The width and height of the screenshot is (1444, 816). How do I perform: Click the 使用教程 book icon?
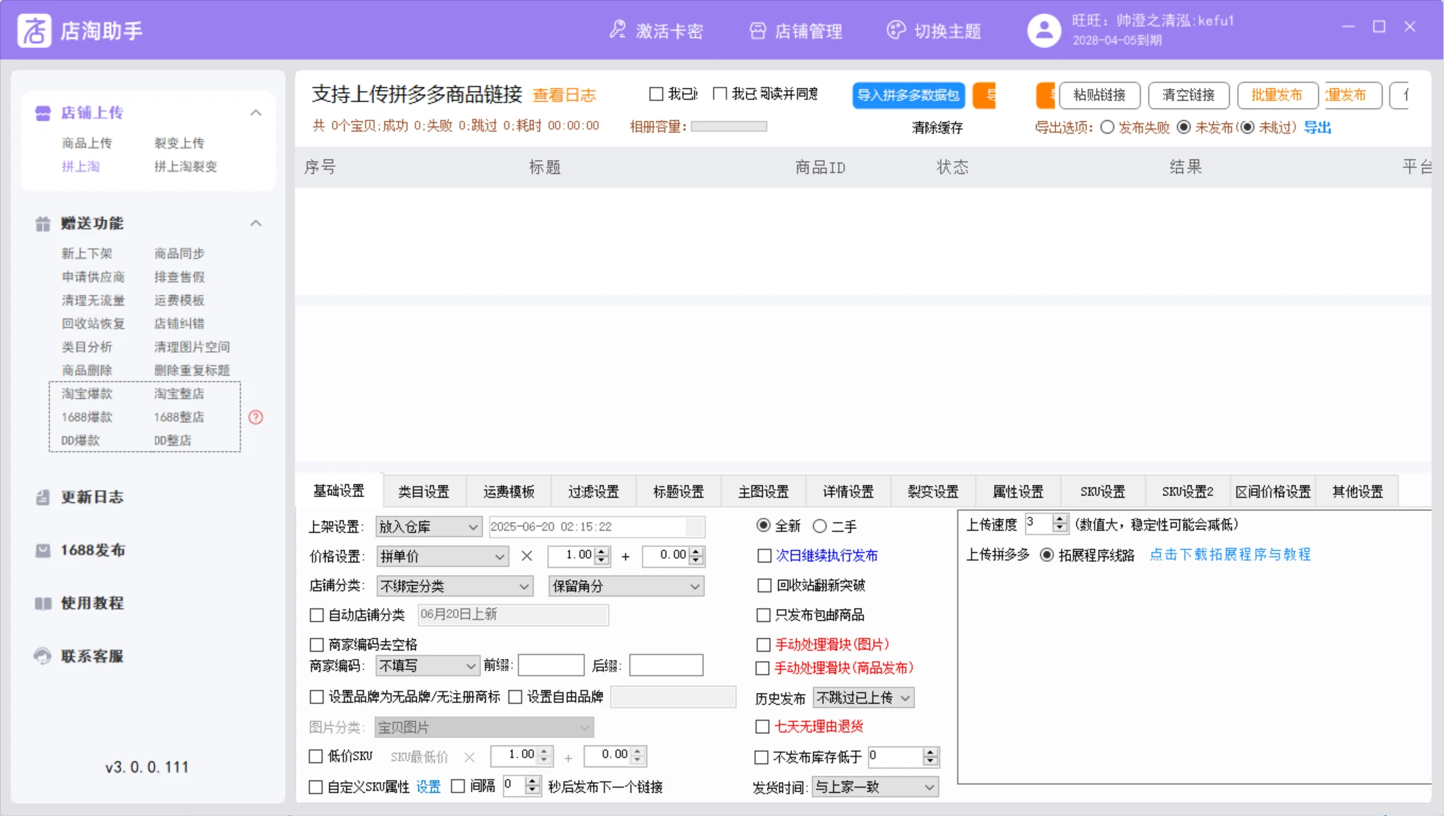coord(43,604)
